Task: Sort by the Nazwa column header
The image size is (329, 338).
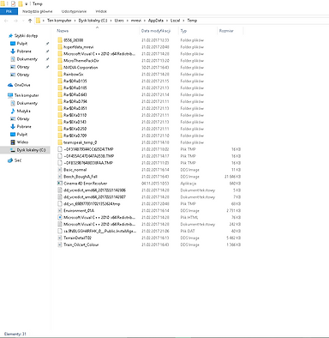Action: [x=63, y=31]
